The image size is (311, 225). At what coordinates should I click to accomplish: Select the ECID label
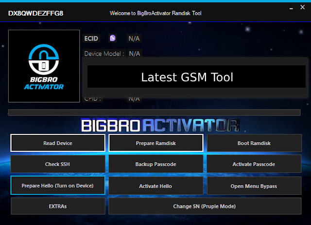pos(91,38)
